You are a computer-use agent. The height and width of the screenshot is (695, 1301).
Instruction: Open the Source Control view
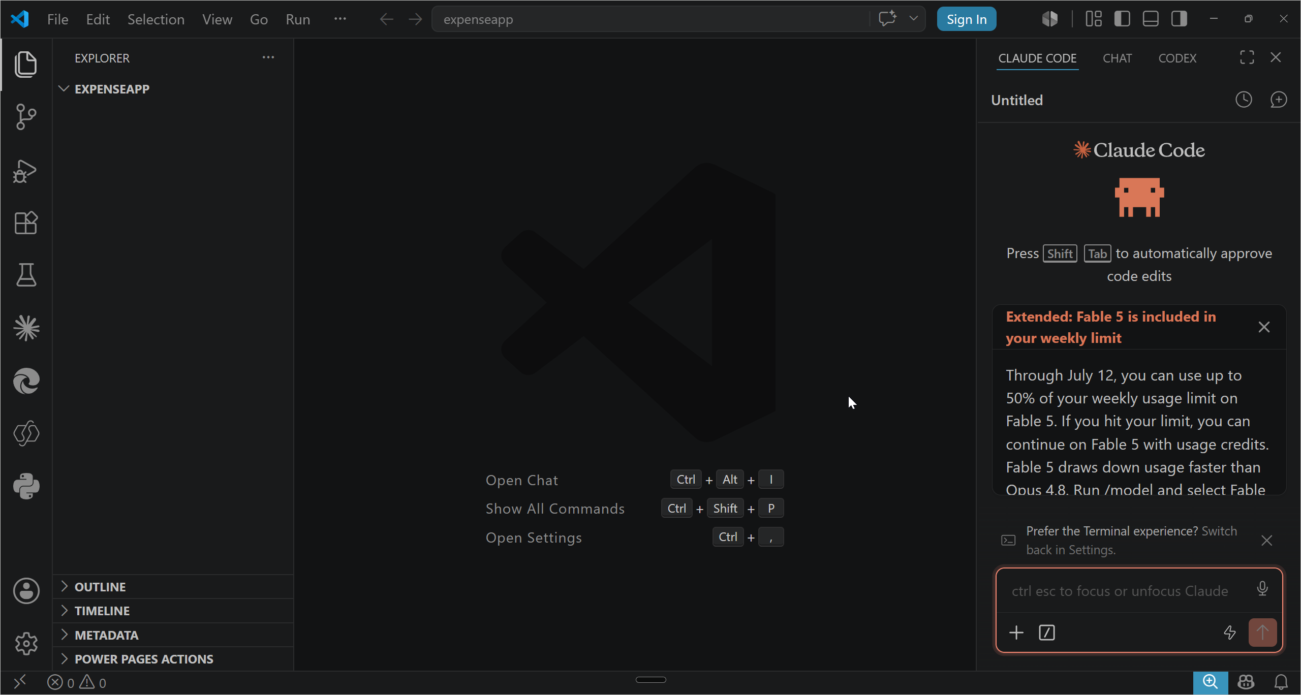pyautogui.click(x=26, y=117)
